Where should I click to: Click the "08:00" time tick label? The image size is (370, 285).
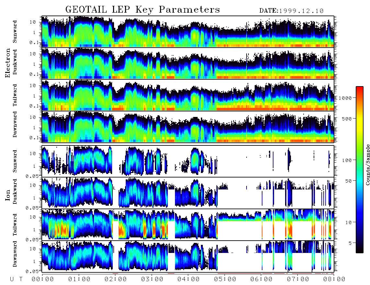click(x=334, y=279)
